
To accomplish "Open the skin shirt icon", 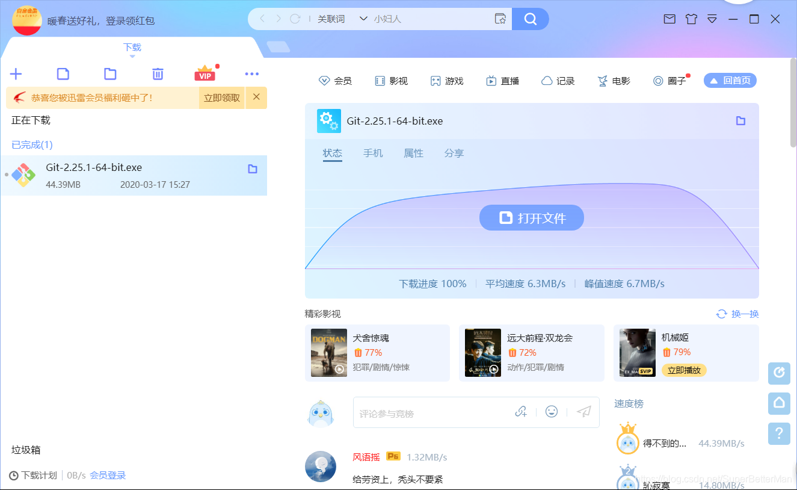I will click(691, 19).
